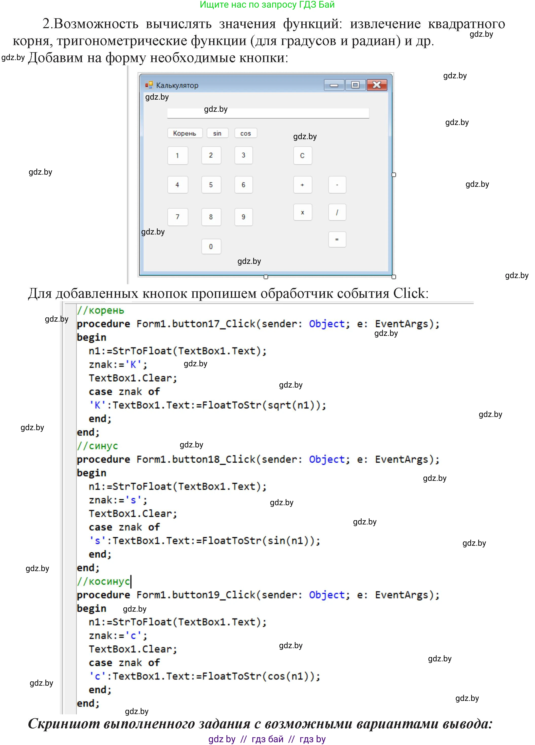
Task: Click the x multiply button
Action: pos(302,212)
